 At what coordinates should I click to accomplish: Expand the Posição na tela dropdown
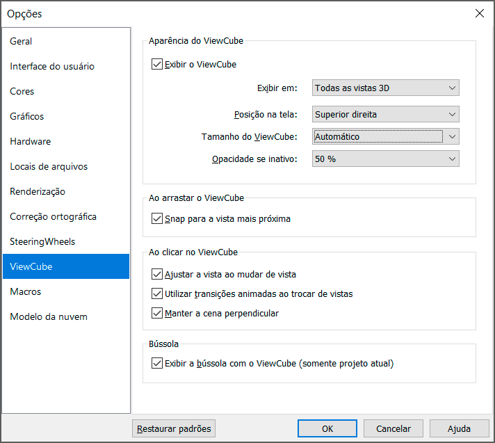tap(385, 114)
